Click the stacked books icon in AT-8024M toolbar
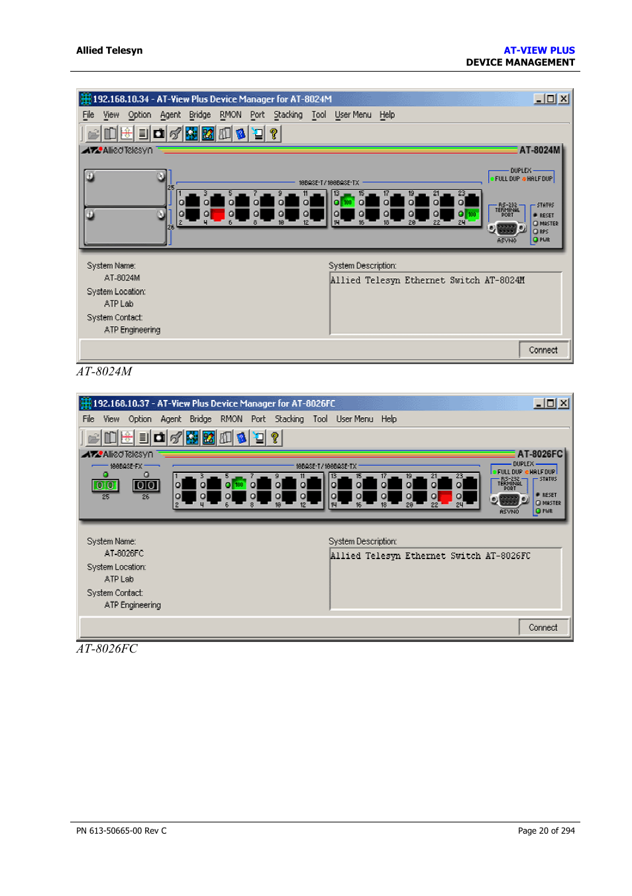Screen dimensions: 632x896 point(225,134)
